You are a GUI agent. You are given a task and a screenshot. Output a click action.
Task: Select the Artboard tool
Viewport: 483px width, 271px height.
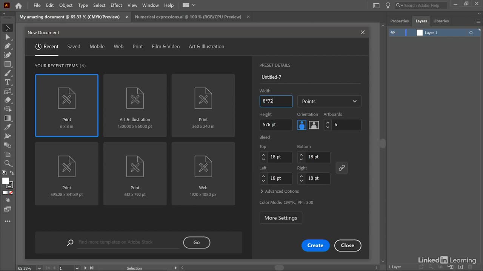coord(7,154)
